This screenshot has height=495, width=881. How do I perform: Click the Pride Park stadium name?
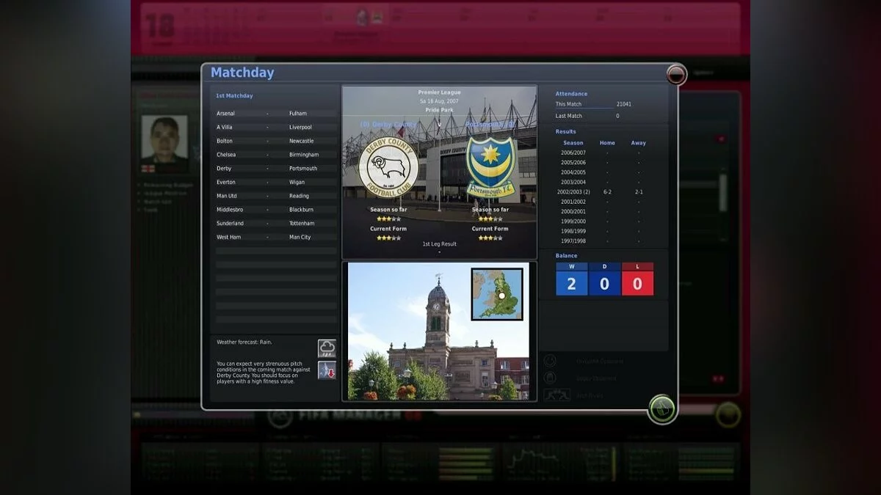pyautogui.click(x=439, y=110)
